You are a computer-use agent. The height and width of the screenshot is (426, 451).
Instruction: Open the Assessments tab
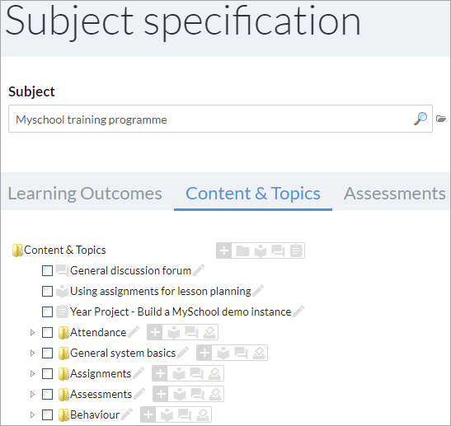(395, 193)
